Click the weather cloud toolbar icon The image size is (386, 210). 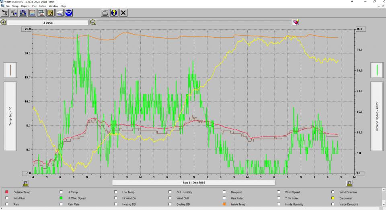[x=60, y=13]
